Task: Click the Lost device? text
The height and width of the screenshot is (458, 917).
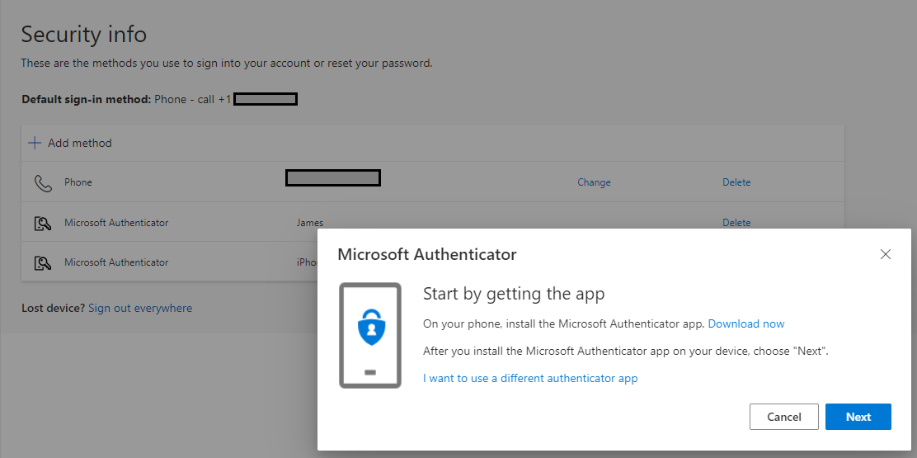Action: pyautogui.click(x=54, y=308)
